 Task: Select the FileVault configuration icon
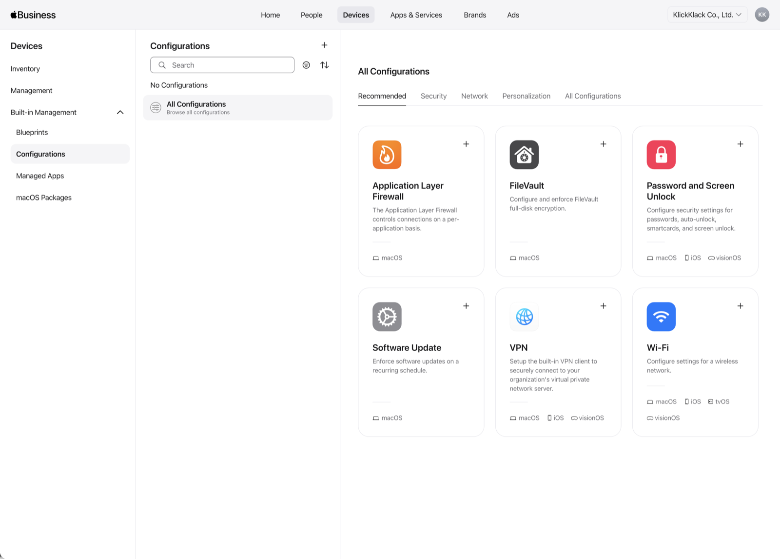pos(524,155)
